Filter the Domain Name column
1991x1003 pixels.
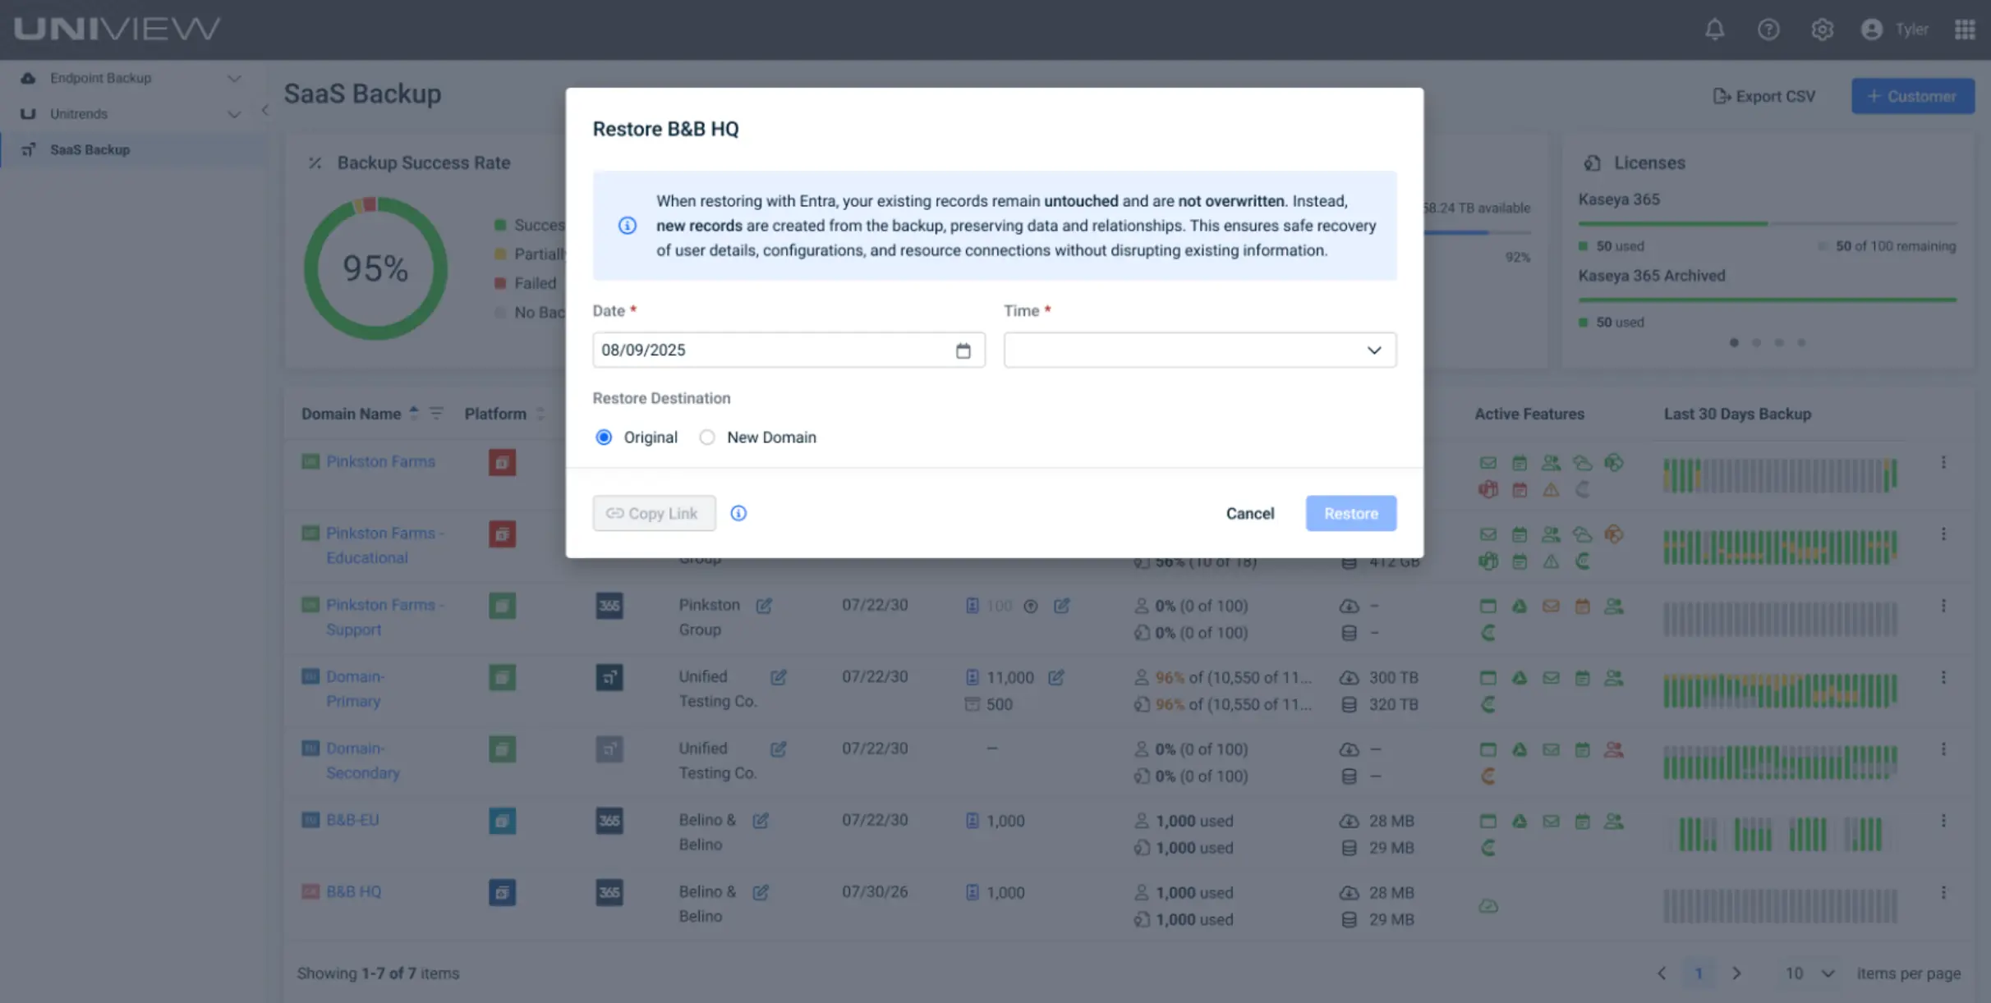point(436,414)
